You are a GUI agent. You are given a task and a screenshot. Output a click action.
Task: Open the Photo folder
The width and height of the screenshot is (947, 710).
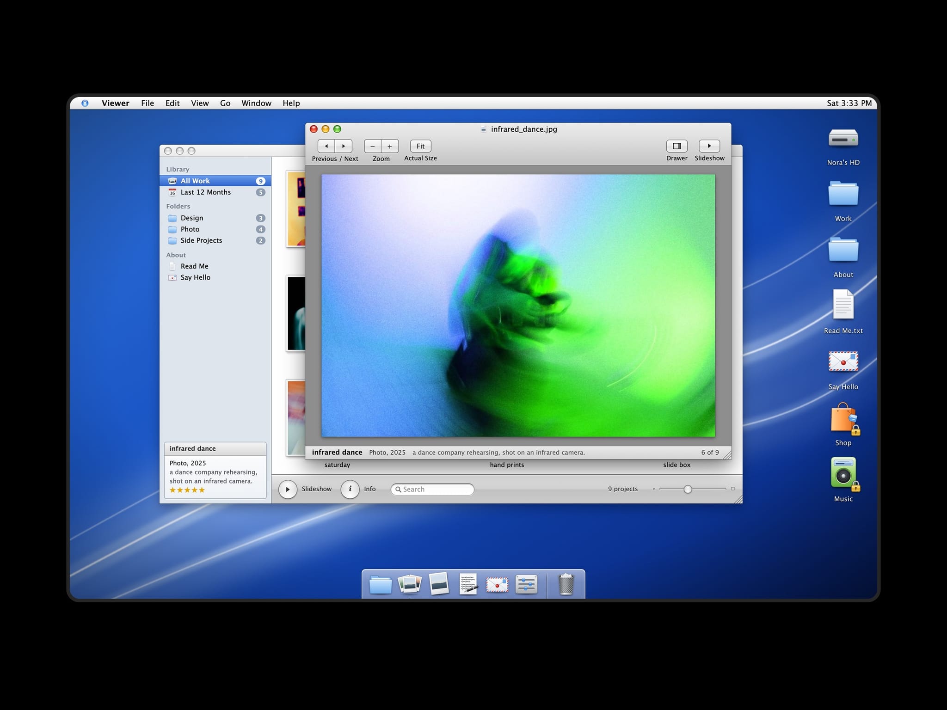pyautogui.click(x=215, y=229)
